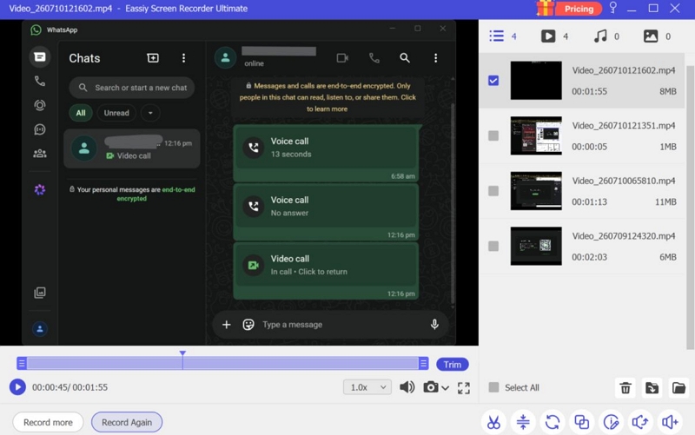Open the share speaker-arrow tool icon
Viewport: 695px width, 435px height.
[x=640, y=422]
